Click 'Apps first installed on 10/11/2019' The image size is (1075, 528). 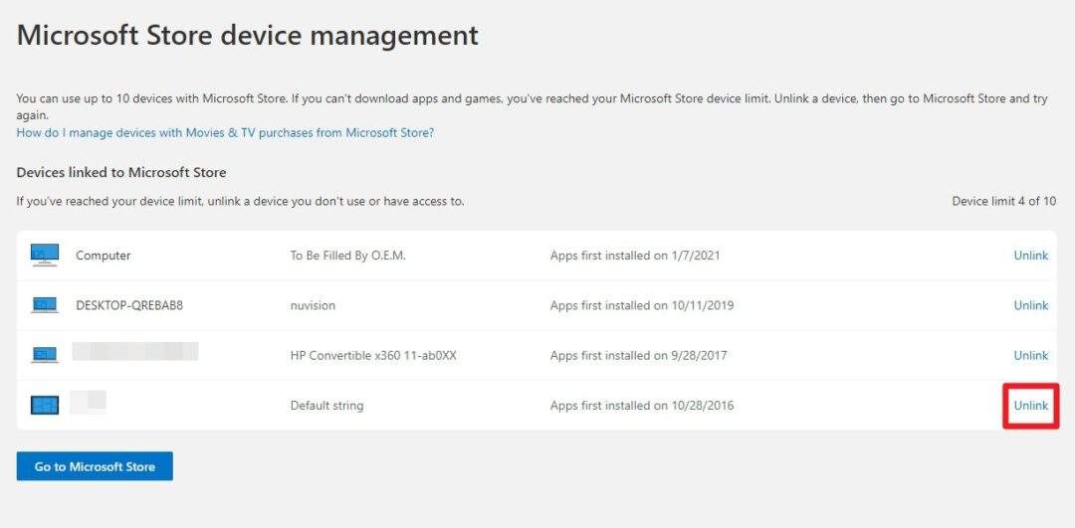coord(642,305)
